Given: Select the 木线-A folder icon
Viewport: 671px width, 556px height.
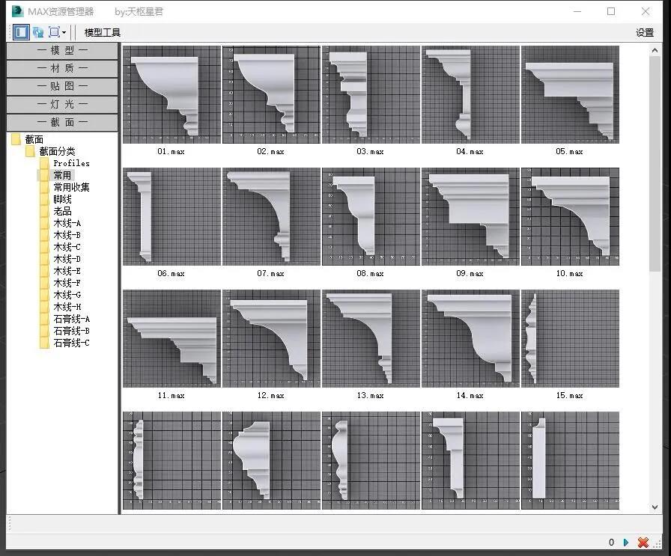Looking at the screenshot, I should click(x=45, y=223).
